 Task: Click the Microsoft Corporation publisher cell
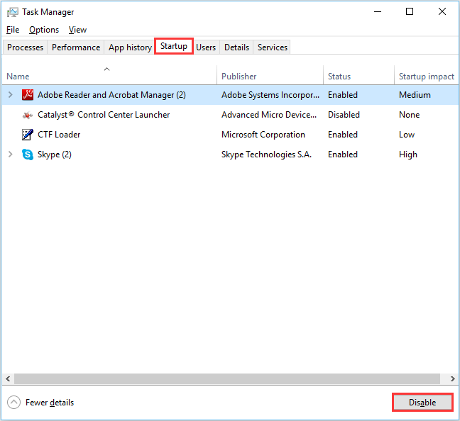point(263,135)
